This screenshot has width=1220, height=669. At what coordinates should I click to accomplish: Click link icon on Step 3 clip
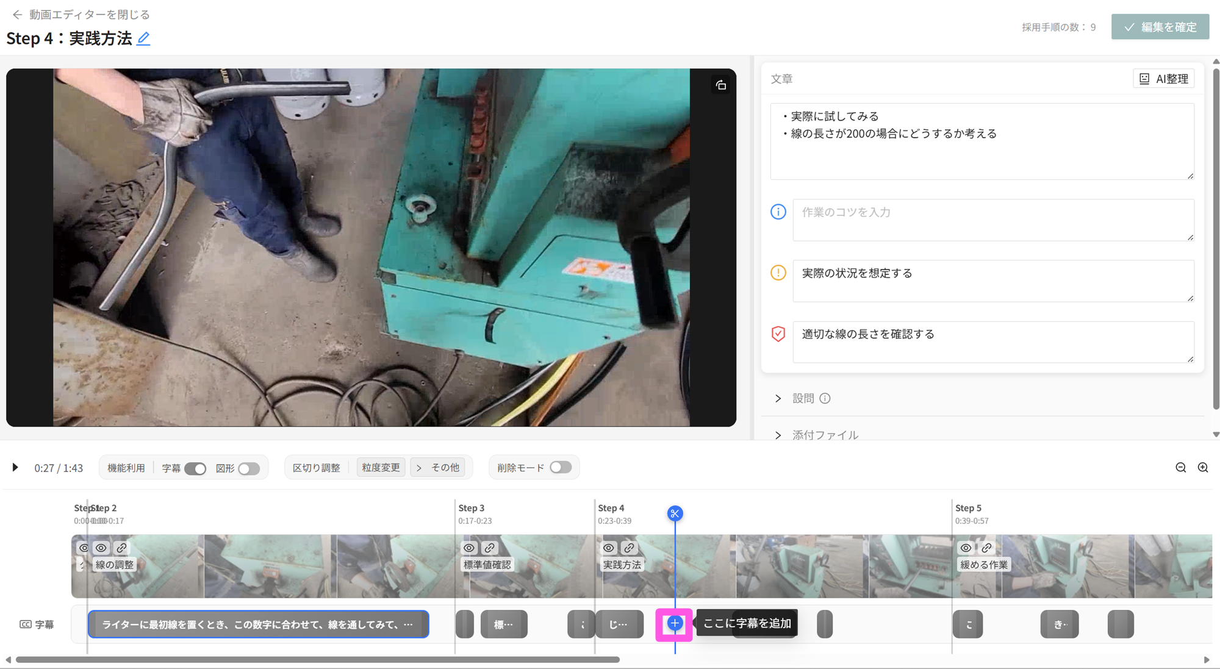coord(489,548)
